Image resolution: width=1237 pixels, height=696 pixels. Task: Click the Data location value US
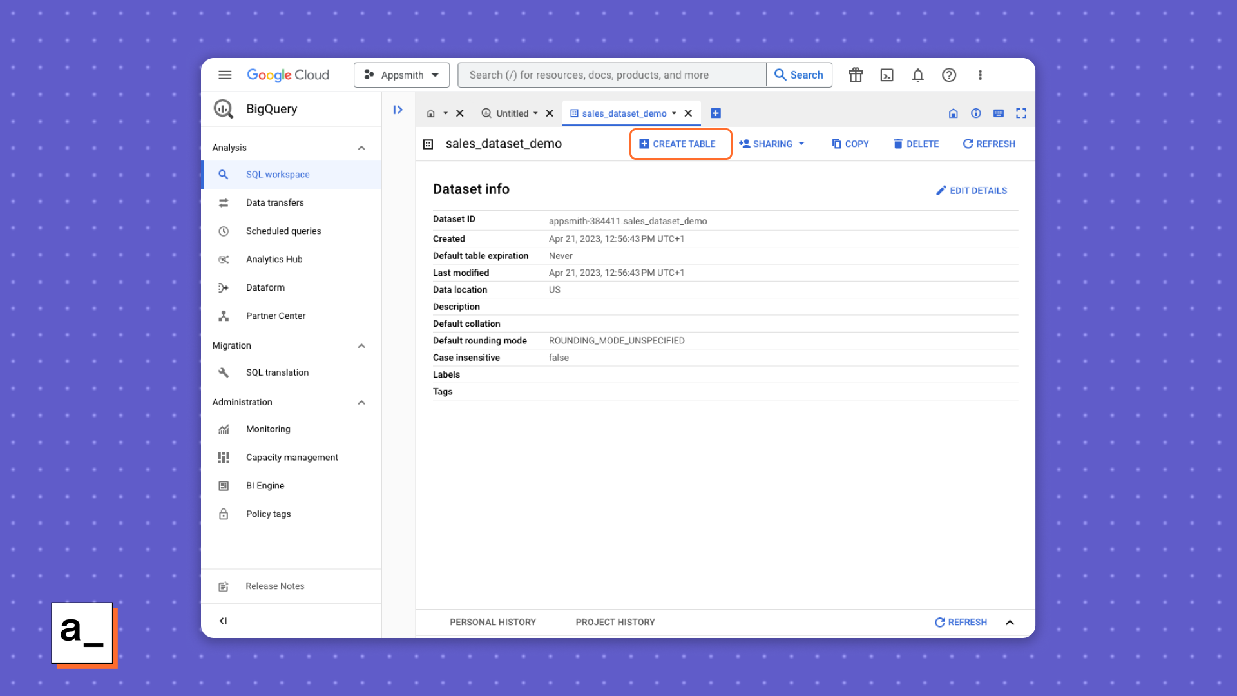pyautogui.click(x=555, y=290)
